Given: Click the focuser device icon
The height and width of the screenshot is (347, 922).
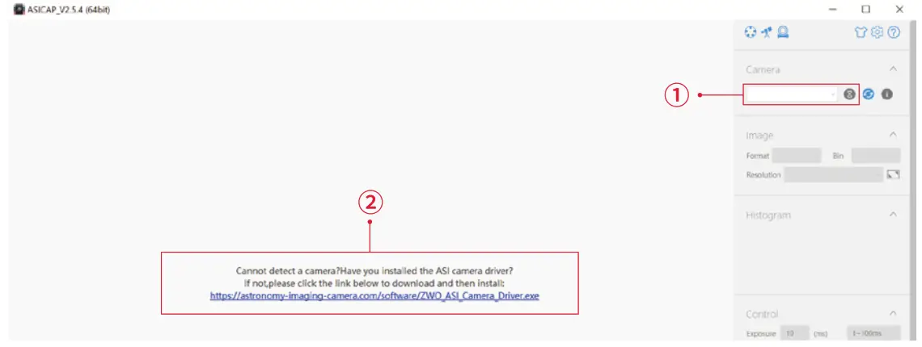Looking at the screenshot, I should click(783, 32).
